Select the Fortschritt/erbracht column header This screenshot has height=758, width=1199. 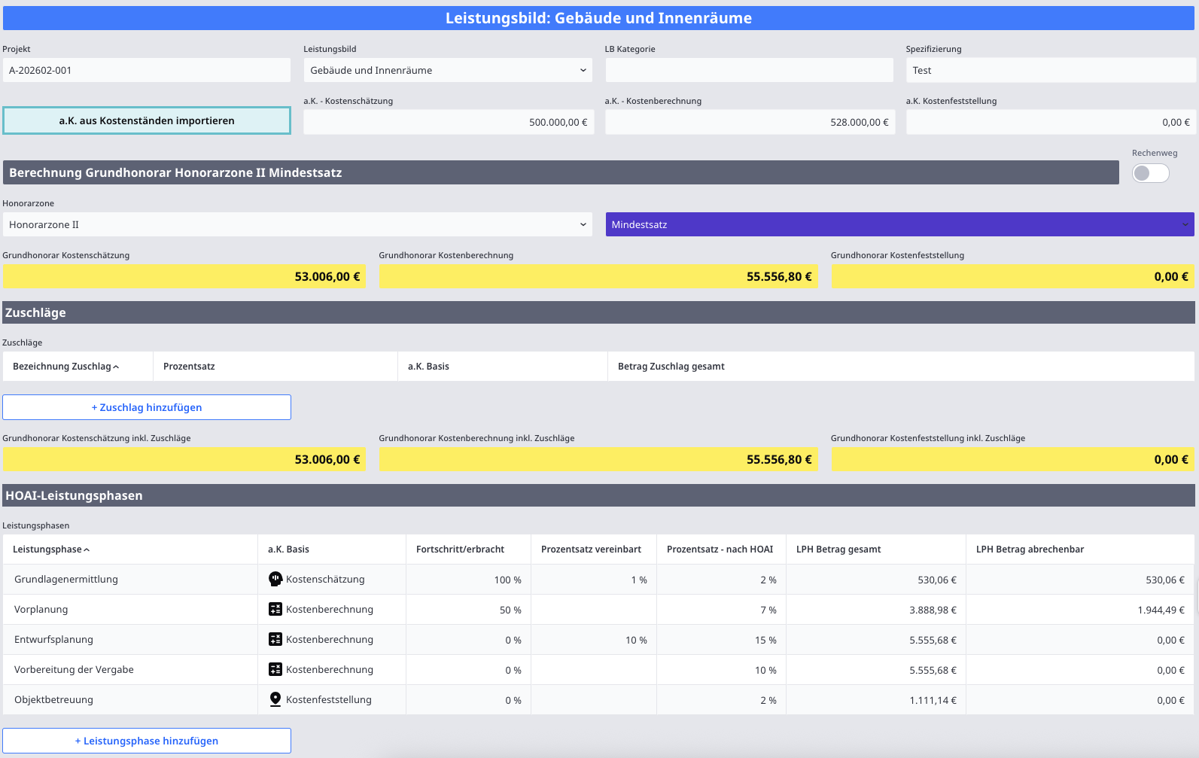pos(460,549)
